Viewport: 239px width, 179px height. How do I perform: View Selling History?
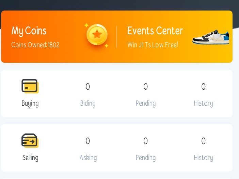203,158
